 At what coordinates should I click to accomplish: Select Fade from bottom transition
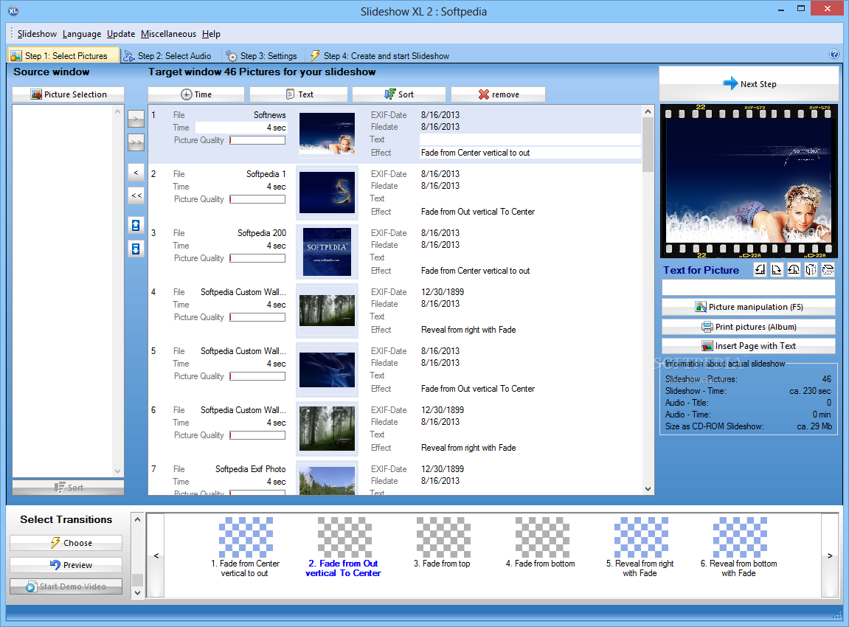[541, 542]
